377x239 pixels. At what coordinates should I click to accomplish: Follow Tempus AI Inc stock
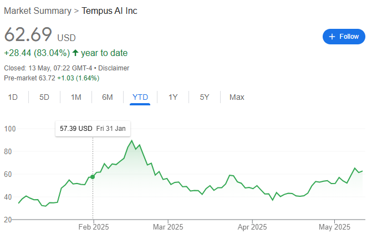(x=344, y=37)
